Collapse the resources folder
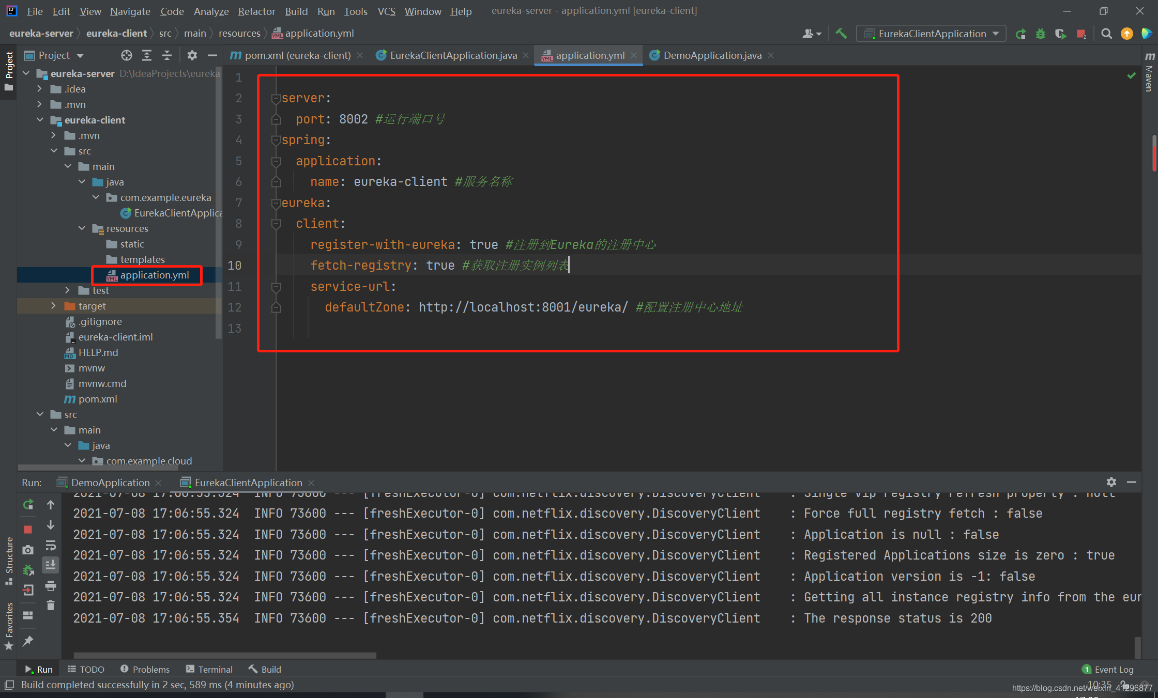 tap(82, 228)
